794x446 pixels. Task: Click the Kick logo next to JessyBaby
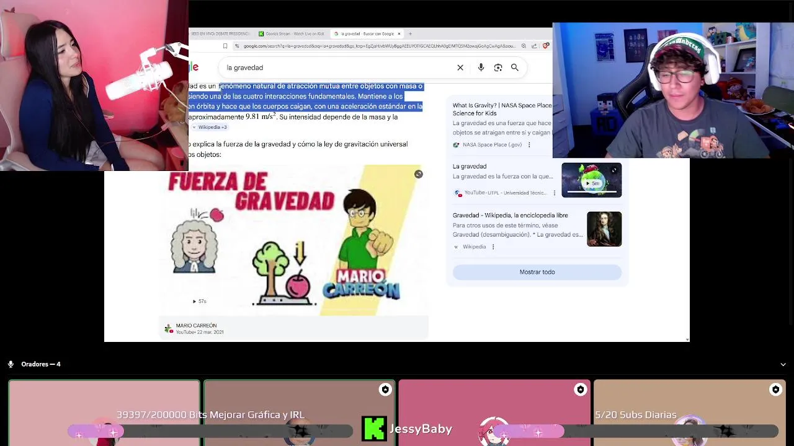click(x=375, y=429)
